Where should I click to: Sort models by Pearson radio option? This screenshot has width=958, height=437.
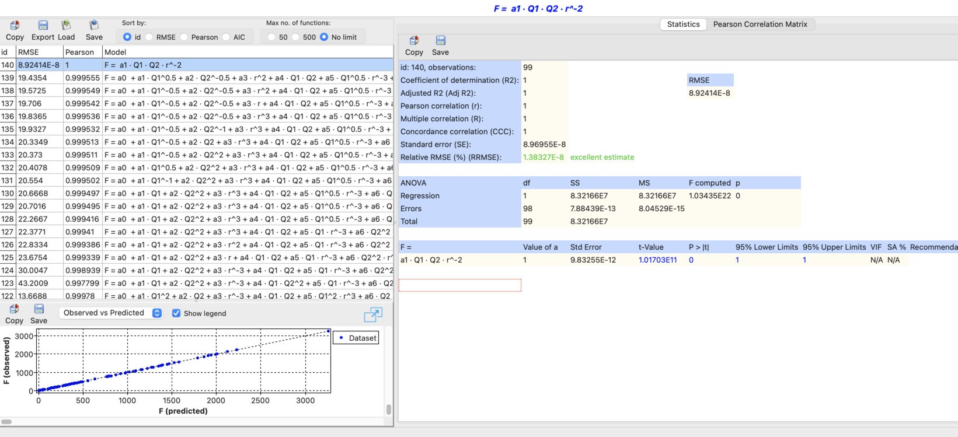pyautogui.click(x=184, y=37)
